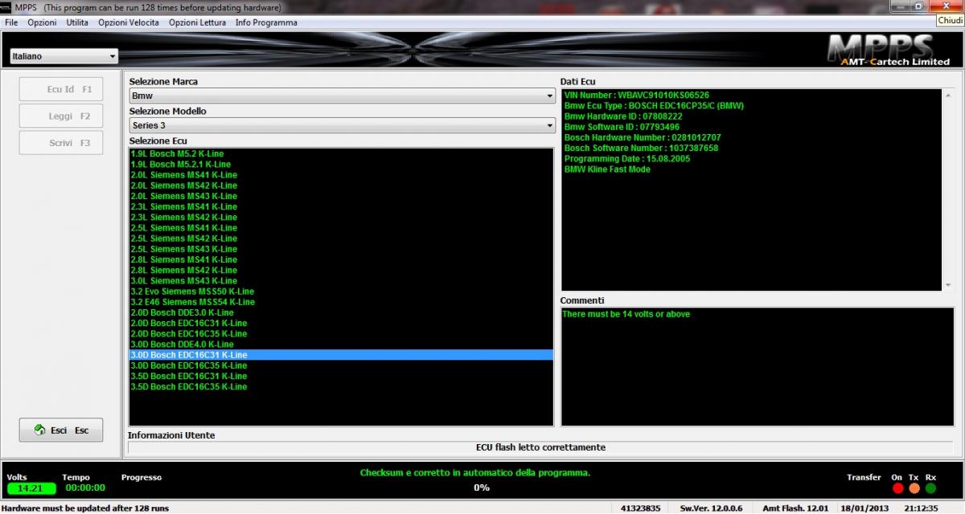Click the 0% progress indicator
The width and height of the screenshot is (965, 514).
[x=481, y=487]
